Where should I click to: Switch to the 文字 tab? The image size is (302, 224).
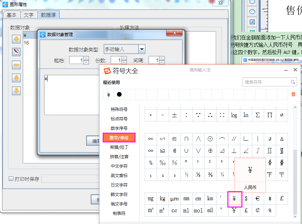[29, 15]
